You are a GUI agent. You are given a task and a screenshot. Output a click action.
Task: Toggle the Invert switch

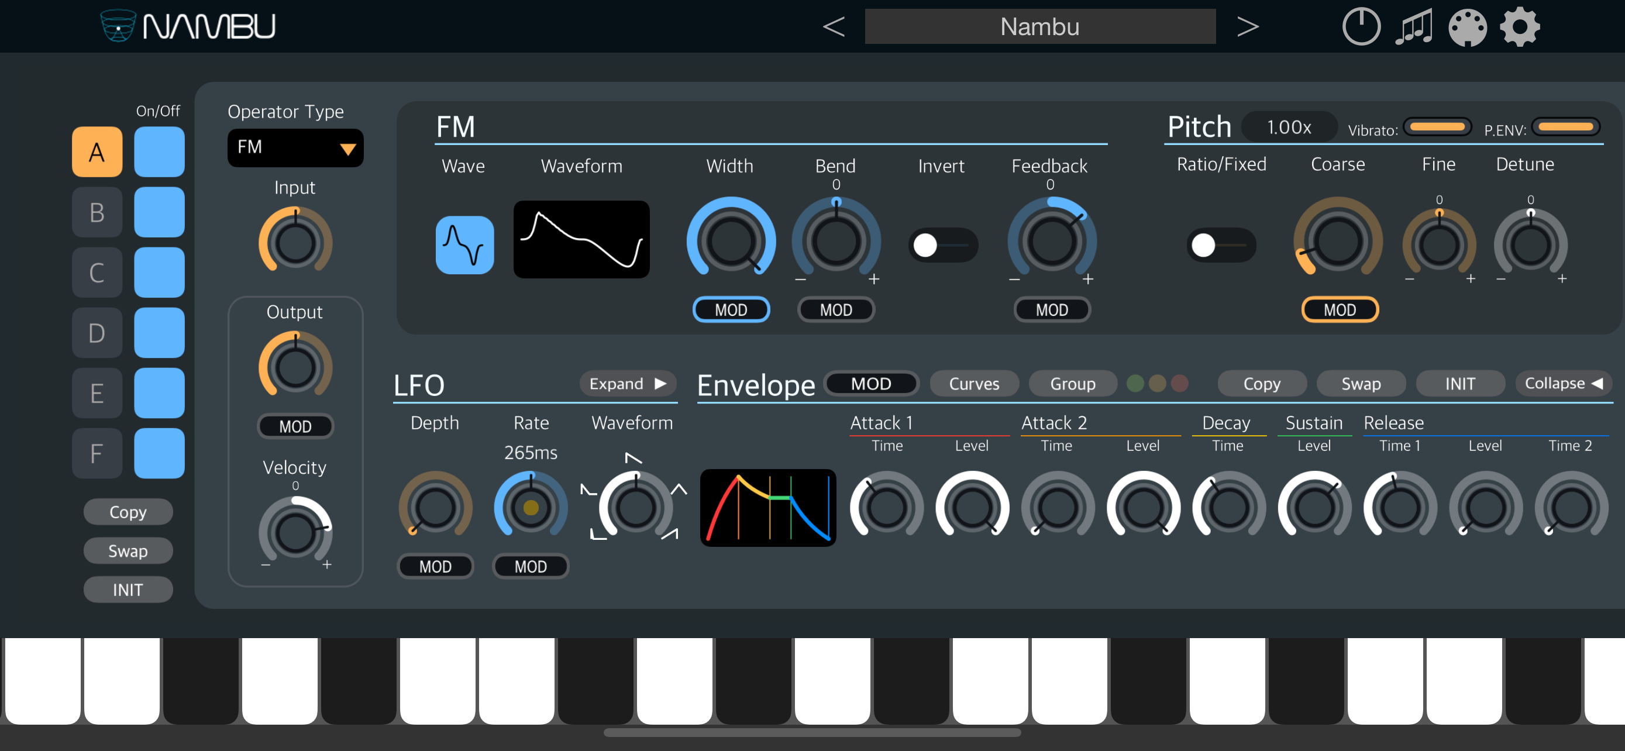[942, 244]
